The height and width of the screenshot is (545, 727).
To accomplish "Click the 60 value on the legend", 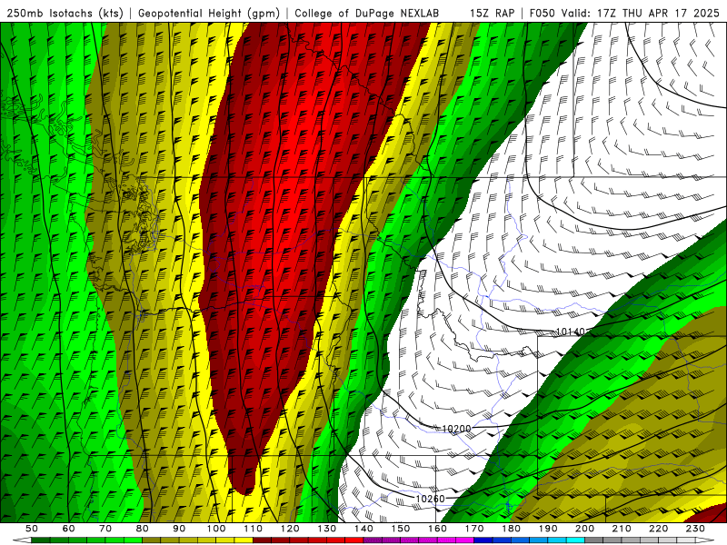I will tap(69, 529).
